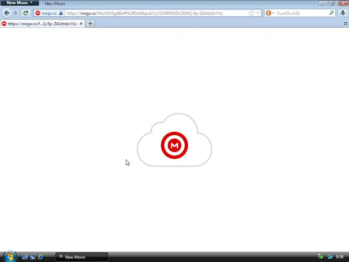Select the mega.nz file tab
Screen dimensions: 349x262
42,24
